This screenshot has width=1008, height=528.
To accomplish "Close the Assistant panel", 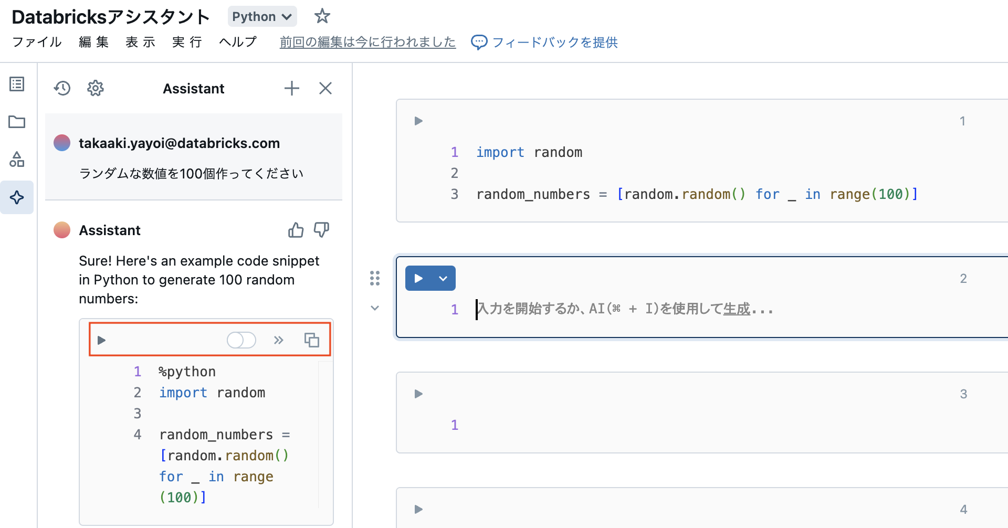I will 325,88.
